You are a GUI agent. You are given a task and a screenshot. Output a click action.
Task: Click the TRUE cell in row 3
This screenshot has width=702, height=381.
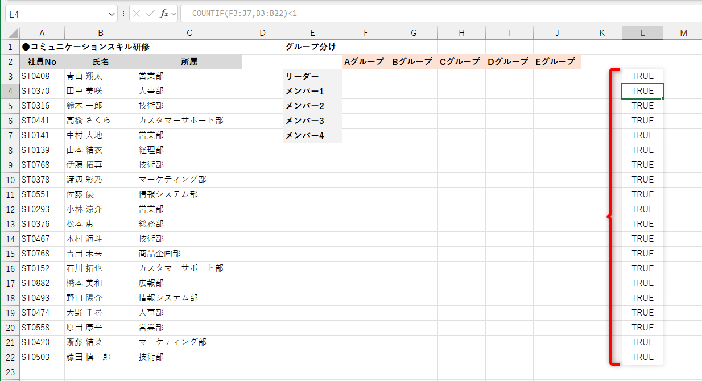click(x=642, y=76)
